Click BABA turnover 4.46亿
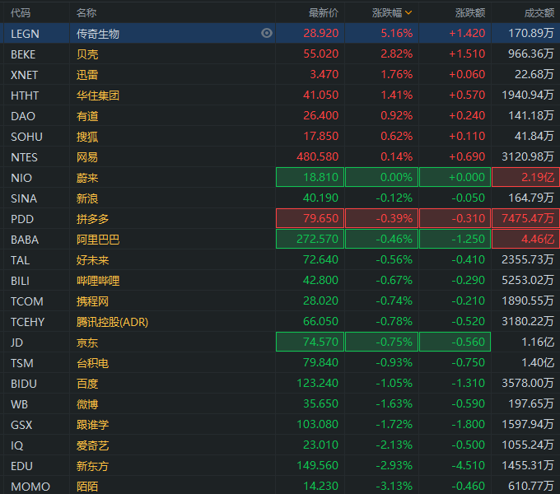This screenshot has height=494, width=560. point(525,239)
